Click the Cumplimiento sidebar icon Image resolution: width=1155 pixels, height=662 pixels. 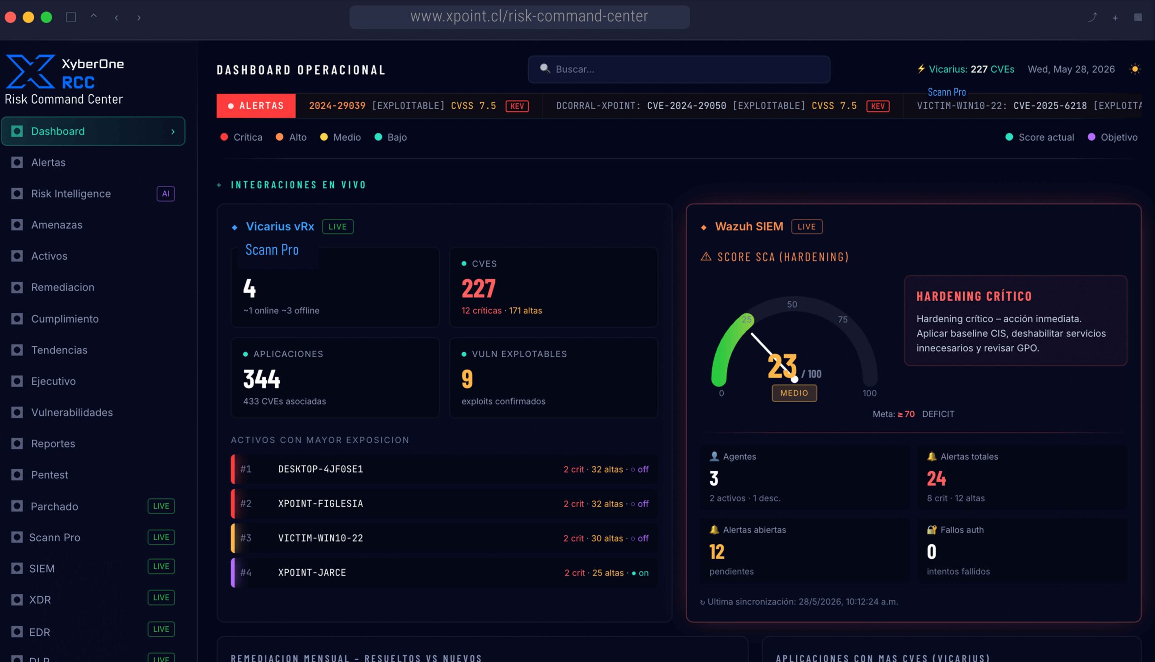pyautogui.click(x=17, y=319)
